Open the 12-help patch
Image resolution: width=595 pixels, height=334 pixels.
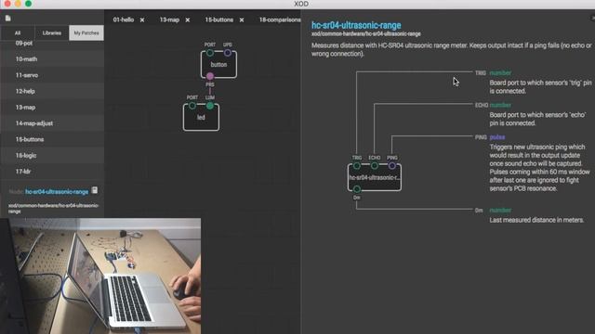[52, 91]
